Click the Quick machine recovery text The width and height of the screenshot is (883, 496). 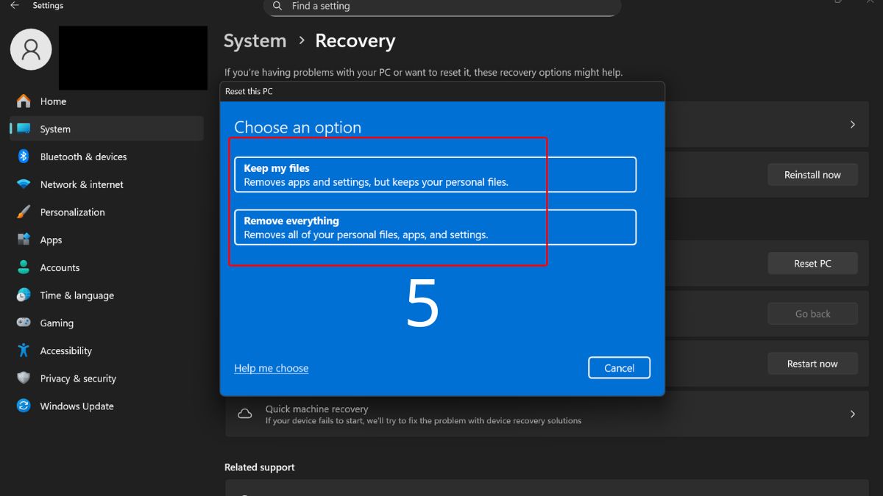point(316,409)
